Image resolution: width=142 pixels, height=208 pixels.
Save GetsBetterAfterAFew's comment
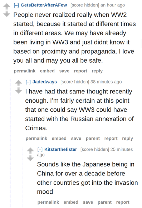click(x=64, y=71)
